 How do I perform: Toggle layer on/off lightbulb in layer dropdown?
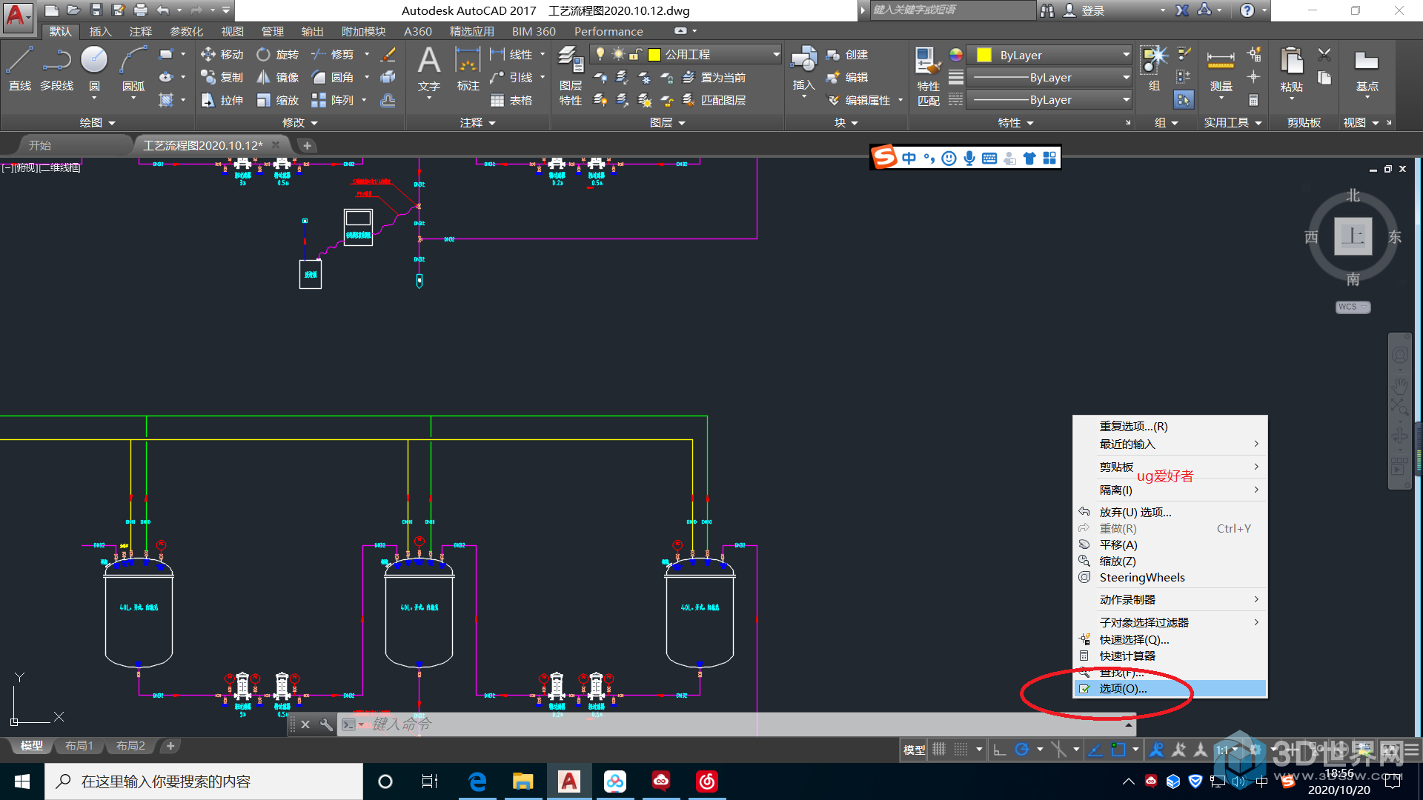point(600,54)
